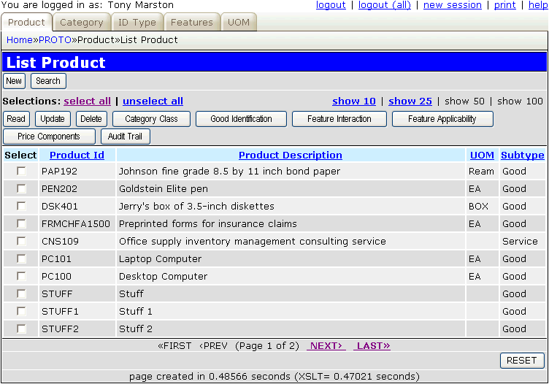Image resolution: width=549 pixels, height=384 pixels.
Task: Check the box next to STUFF2
Action: [21, 329]
